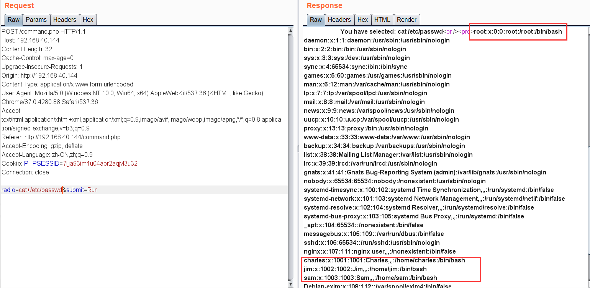This screenshot has width=590, height=288.
Task: Click the systemd-network passwd line
Action: (x=434, y=199)
